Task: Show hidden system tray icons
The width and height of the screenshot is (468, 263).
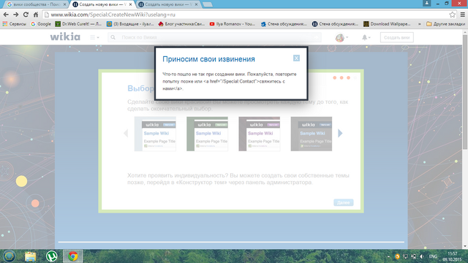Action: [388, 256]
